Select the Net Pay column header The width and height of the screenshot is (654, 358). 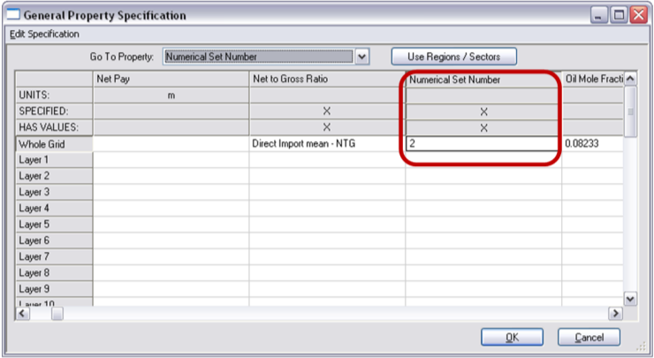[171, 80]
